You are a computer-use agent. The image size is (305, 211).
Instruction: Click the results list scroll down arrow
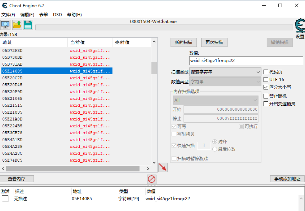pyautogui.click(x=154, y=163)
